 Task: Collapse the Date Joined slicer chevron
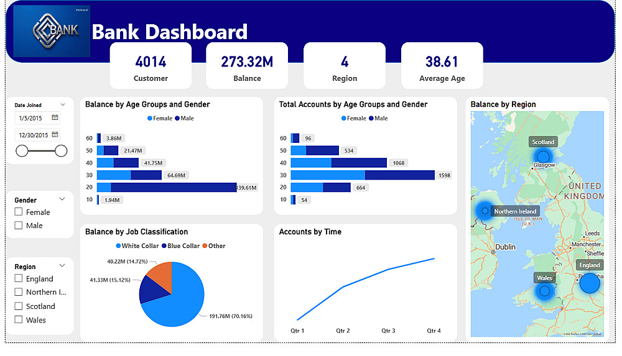[63, 104]
